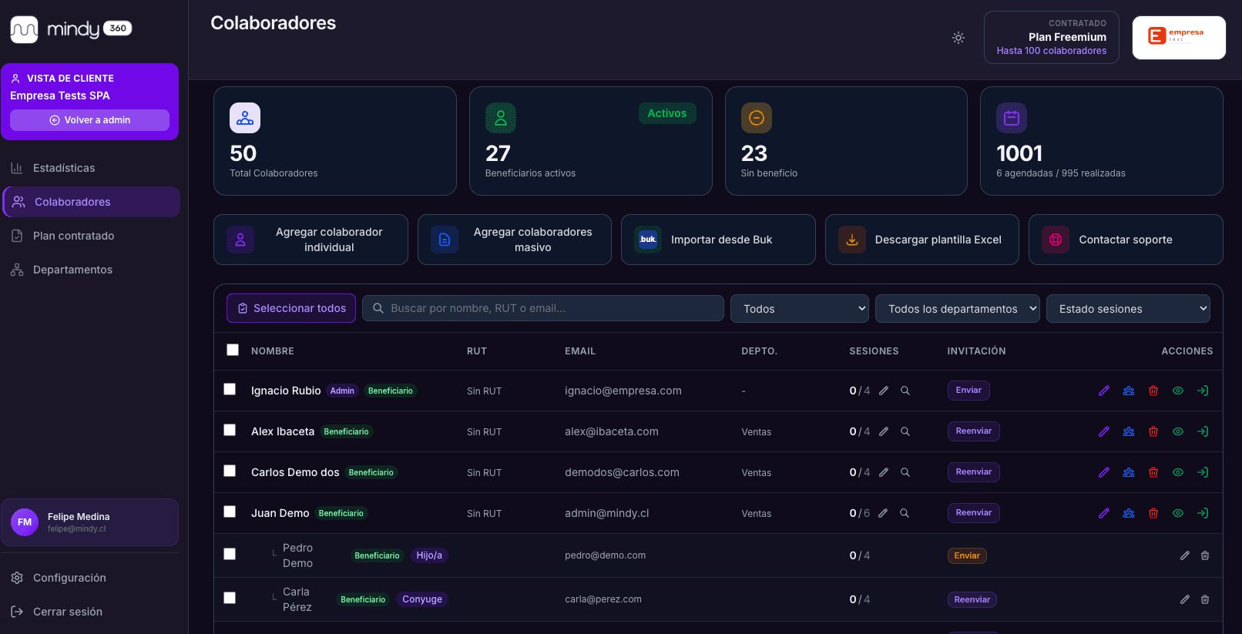Click the login-as arrow icon for Juan Demo

click(1203, 513)
